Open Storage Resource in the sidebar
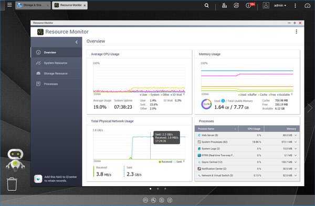Viewport: 315px width, 206px height. (56, 73)
